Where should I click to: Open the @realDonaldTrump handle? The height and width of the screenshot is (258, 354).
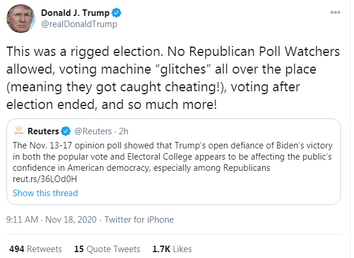(79, 24)
